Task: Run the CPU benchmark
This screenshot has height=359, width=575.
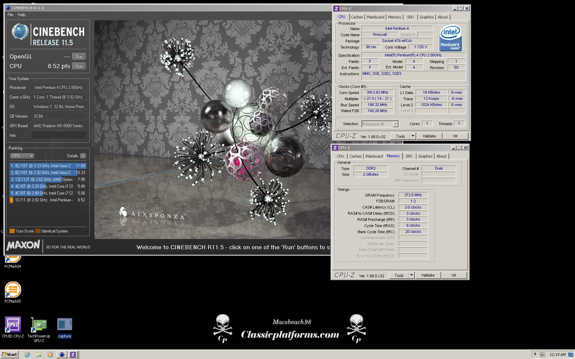Action: [x=79, y=66]
